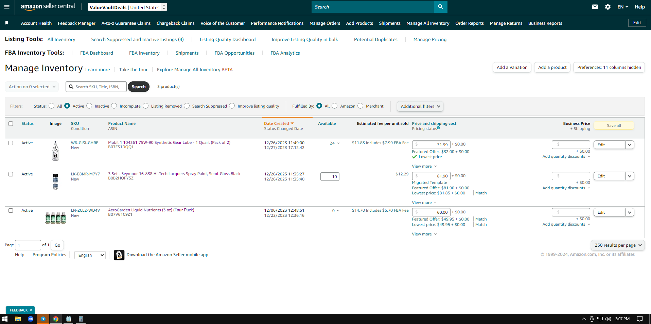Click the Add a Variation button
The image size is (651, 324).
coord(512,68)
